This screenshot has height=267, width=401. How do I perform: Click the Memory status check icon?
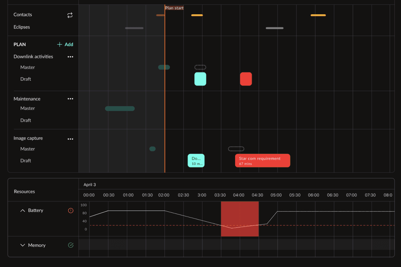(x=71, y=245)
